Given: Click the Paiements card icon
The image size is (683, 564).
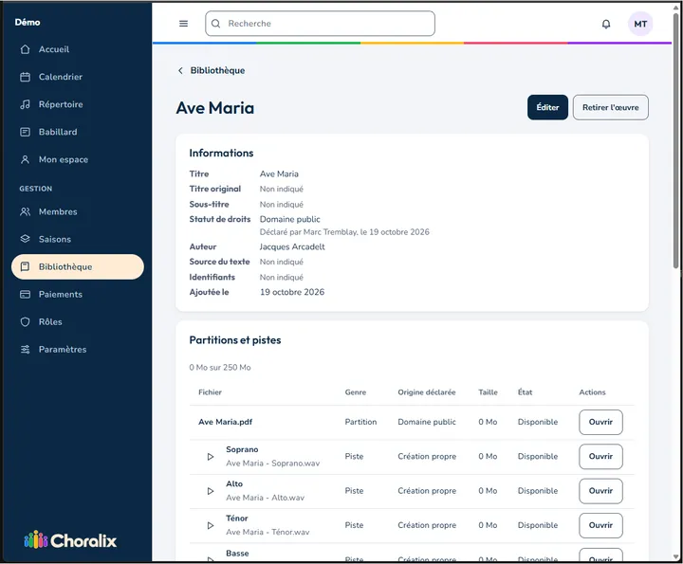Looking at the screenshot, I should coord(26,294).
